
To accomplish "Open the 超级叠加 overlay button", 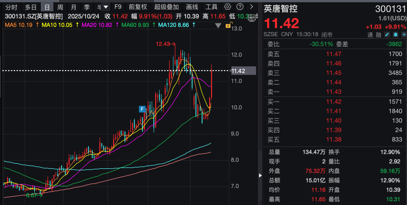I will pyautogui.click(x=166, y=7).
